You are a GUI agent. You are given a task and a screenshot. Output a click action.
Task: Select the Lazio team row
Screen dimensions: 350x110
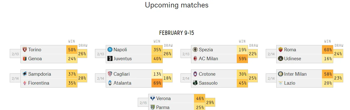305,83
